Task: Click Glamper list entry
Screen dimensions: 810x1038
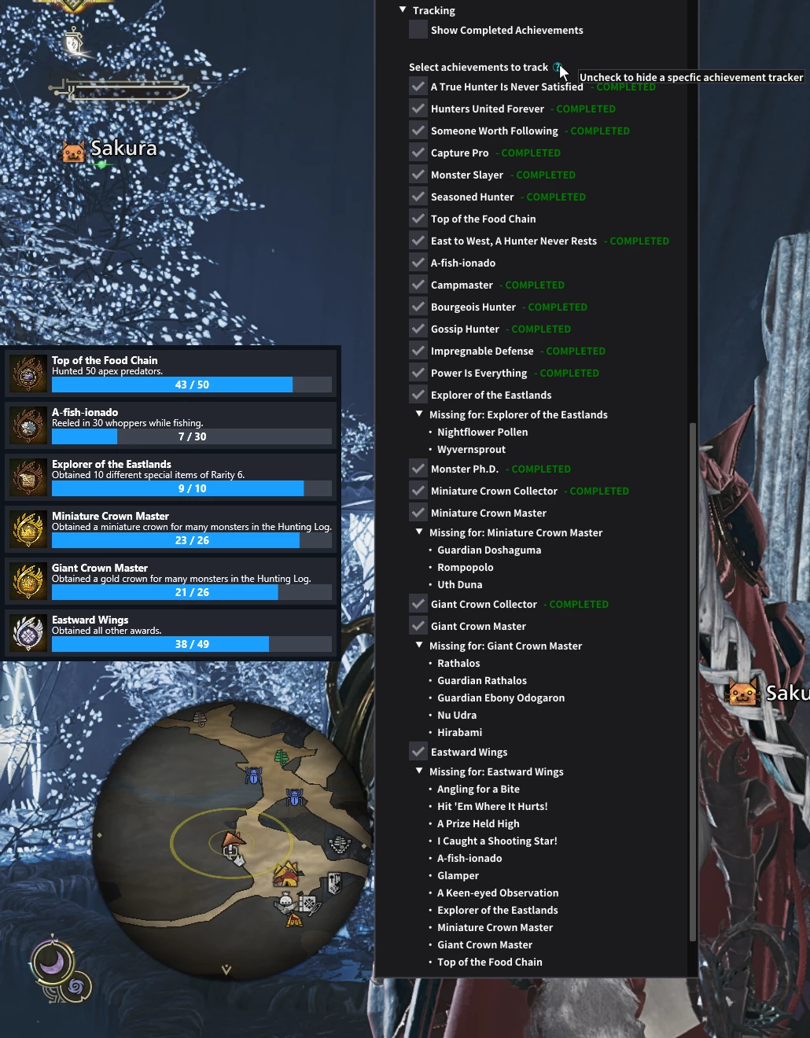Action: coord(458,875)
